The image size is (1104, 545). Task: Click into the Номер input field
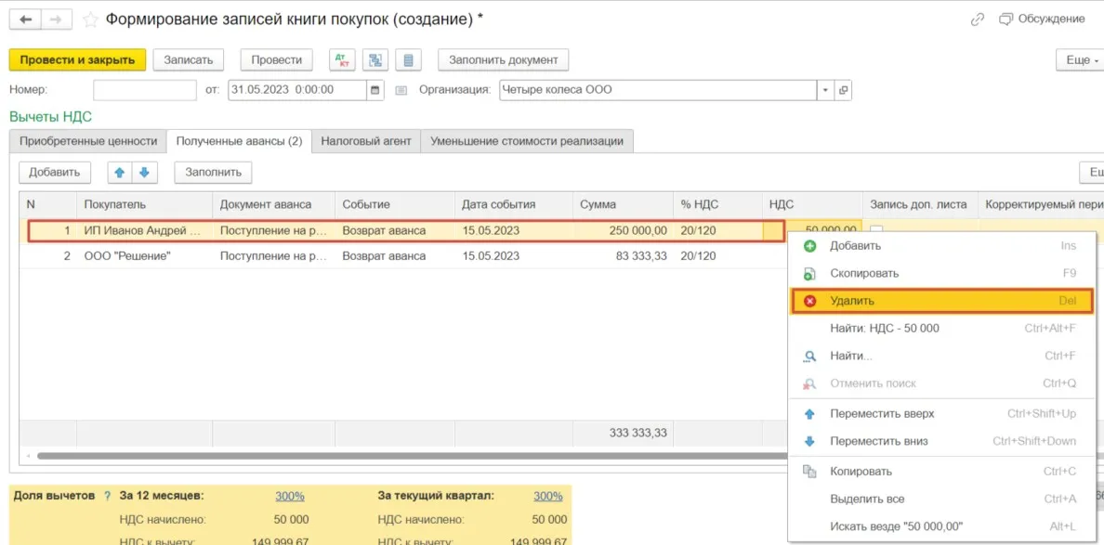click(x=144, y=90)
